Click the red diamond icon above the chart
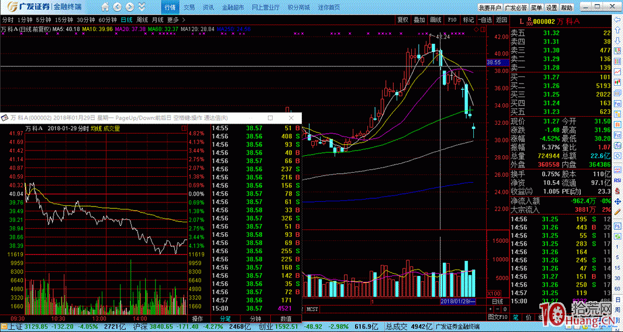The image size is (623, 332). 476,29
